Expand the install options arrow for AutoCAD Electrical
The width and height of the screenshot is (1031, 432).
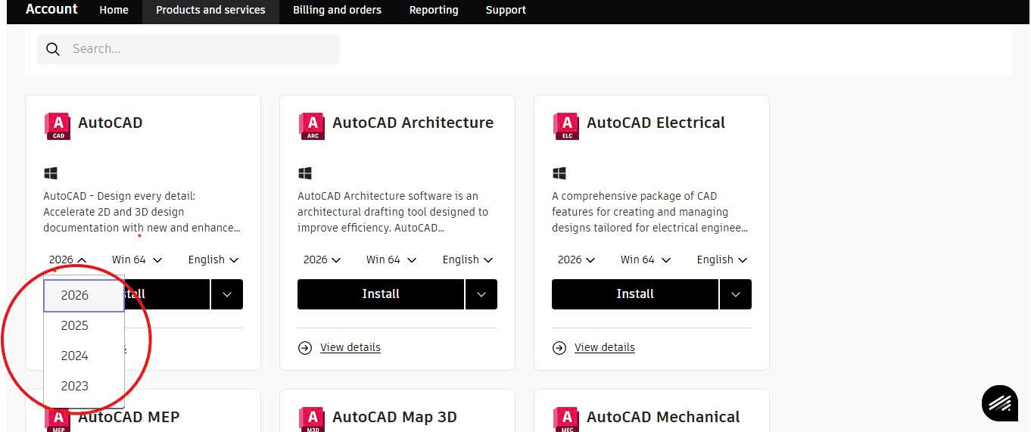[735, 294]
